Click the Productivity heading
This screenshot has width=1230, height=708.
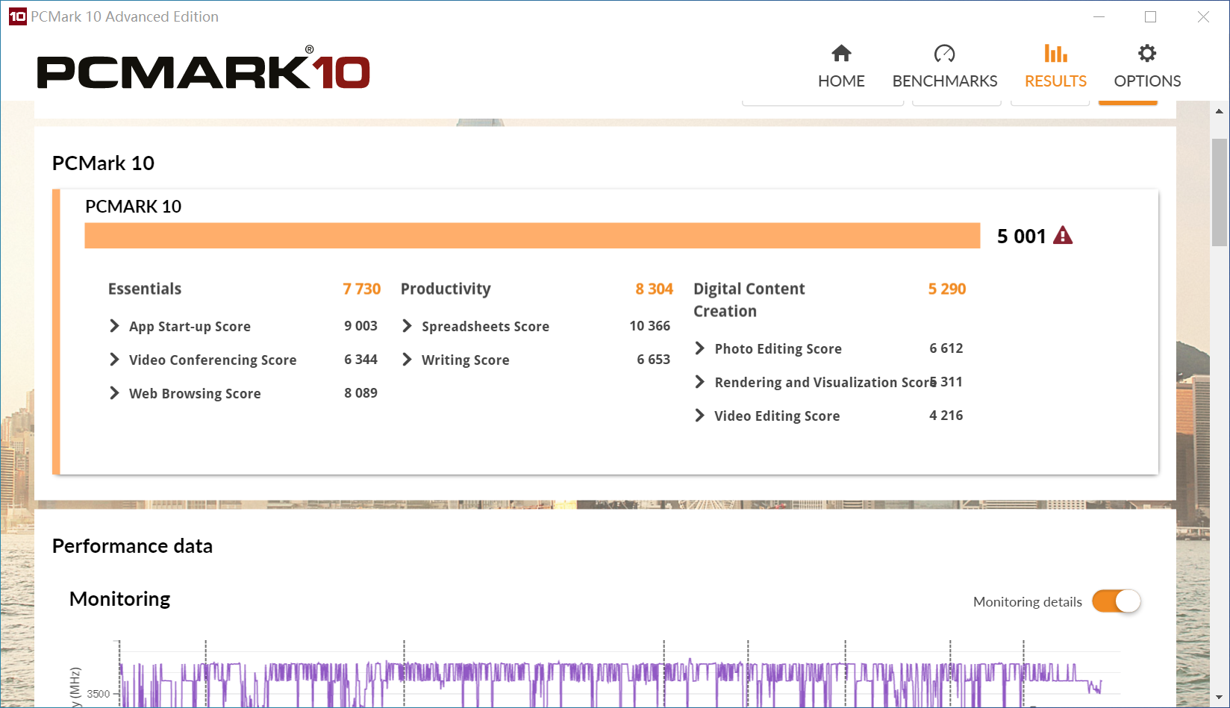446,289
